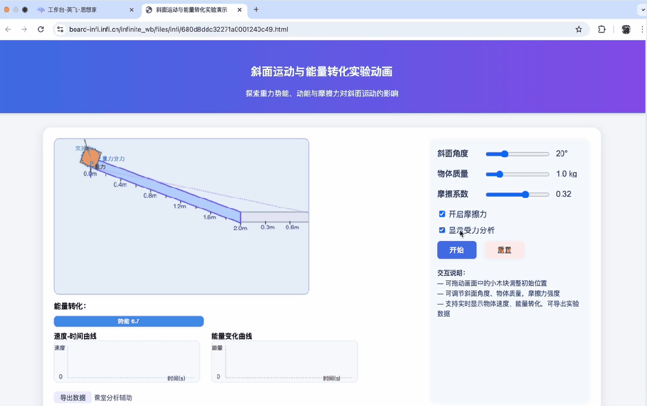
Task: Click the 20° angle value
Action: (562, 154)
